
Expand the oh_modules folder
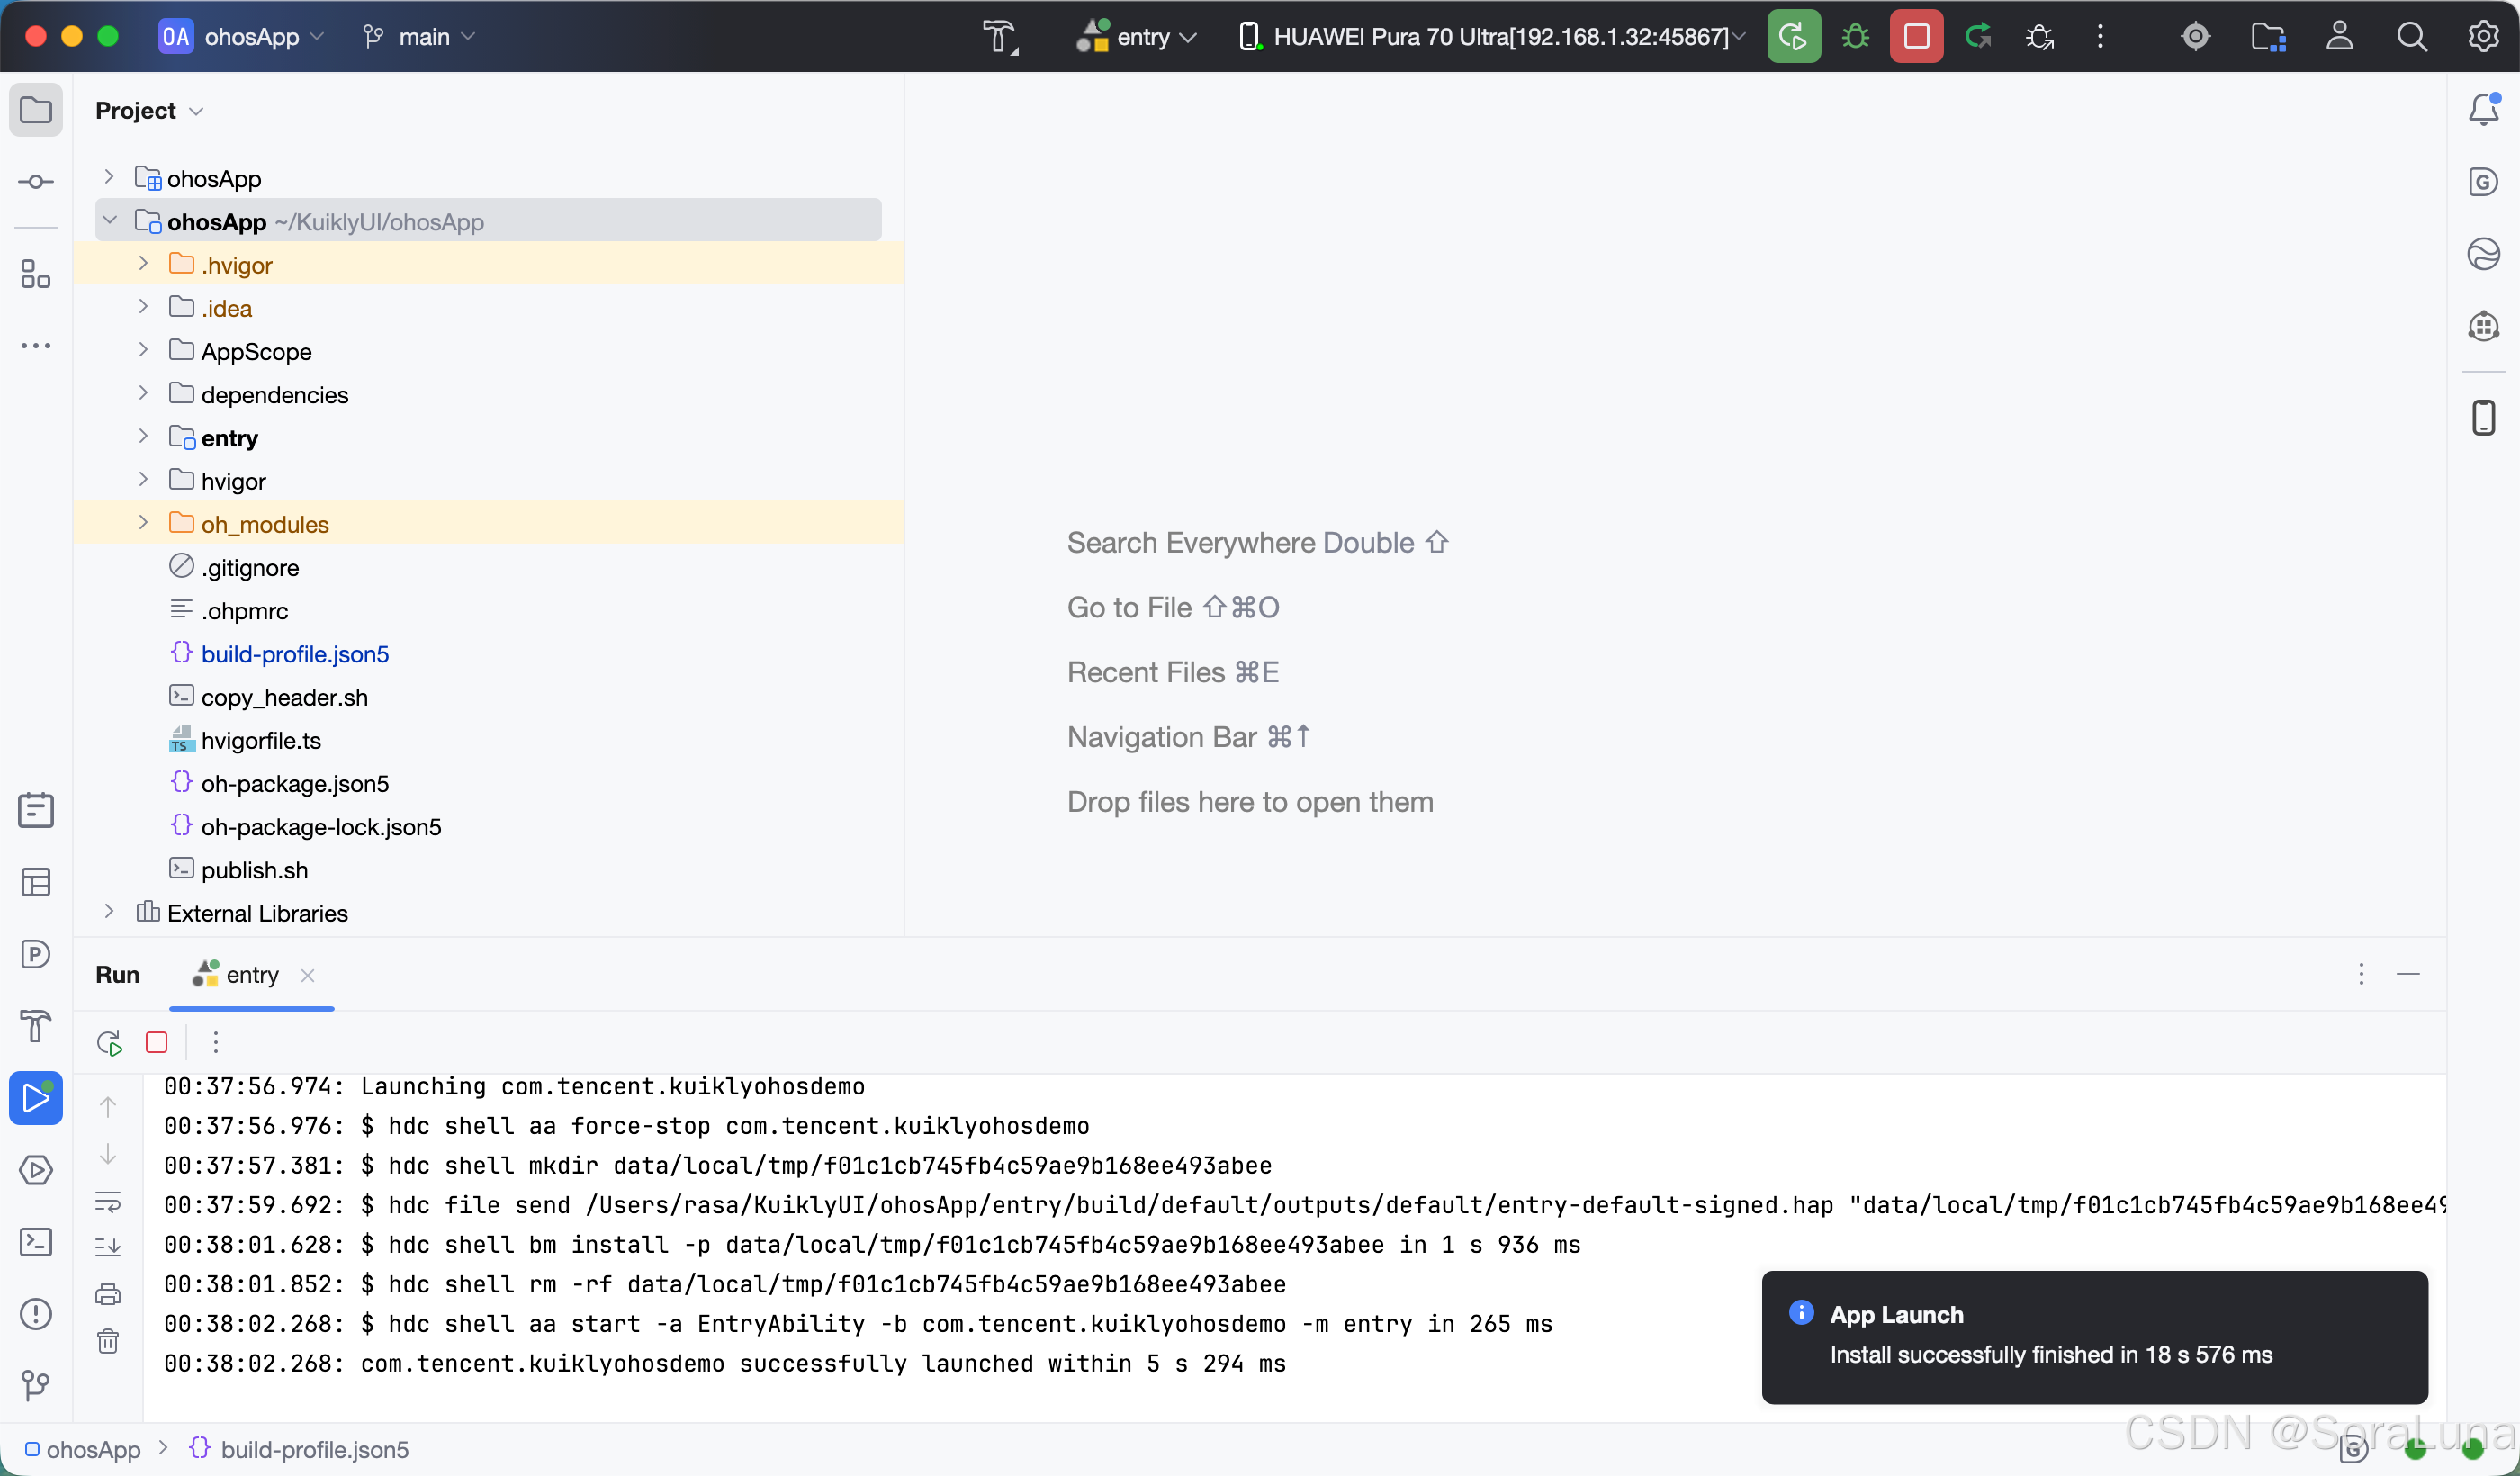[143, 523]
